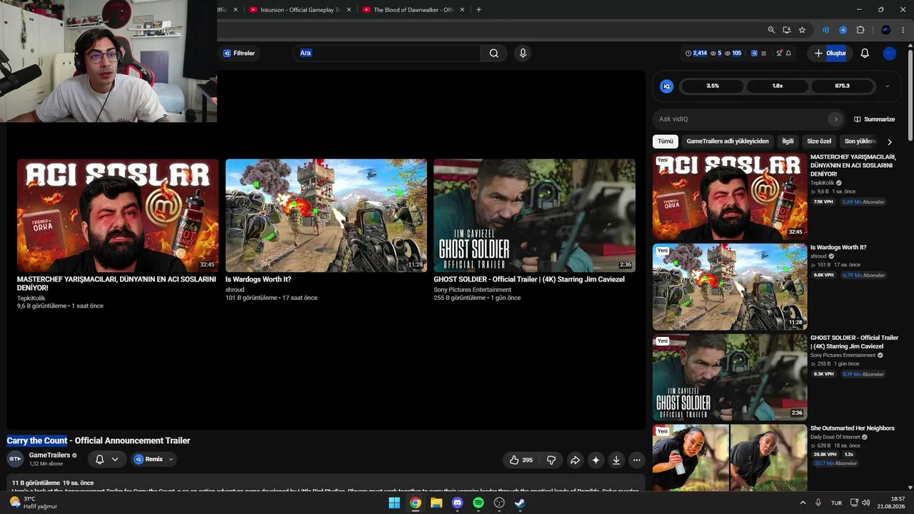This screenshot has height=514, width=914.
Task: Open sidebar thumbnail for She Outsmarted Her Neighbors
Action: click(730, 458)
